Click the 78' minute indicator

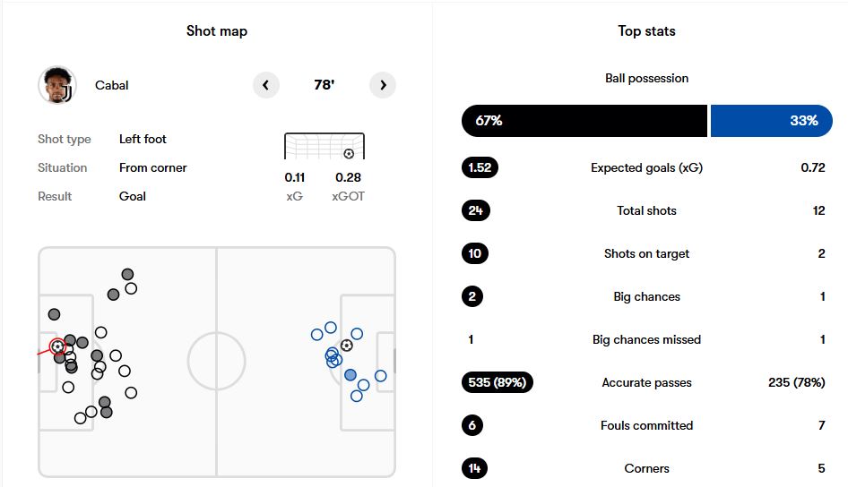click(x=324, y=85)
